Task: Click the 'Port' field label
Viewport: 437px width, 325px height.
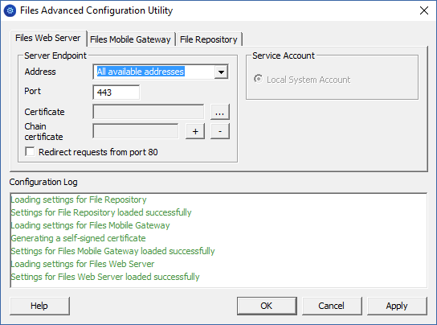Action: coord(33,91)
